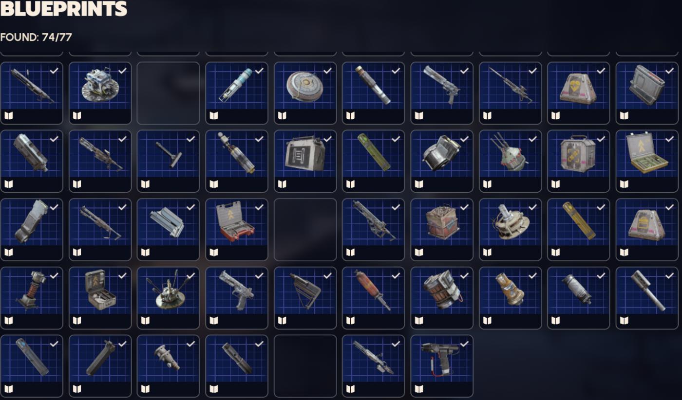Click book icon under the drone platform blueprint
Viewport: 682px width, 400px height.
click(x=77, y=116)
